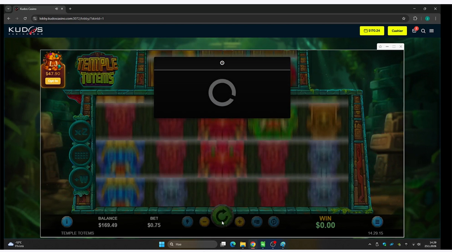Image resolution: width=452 pixels, height=252 pixels.
Task: Open the game info button
Action: (67, 222)
